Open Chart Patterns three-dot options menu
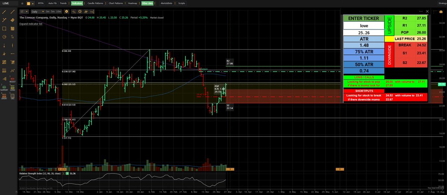Image resolution: width=447 pixels, height=195 pixels. [x=125, y=3]
